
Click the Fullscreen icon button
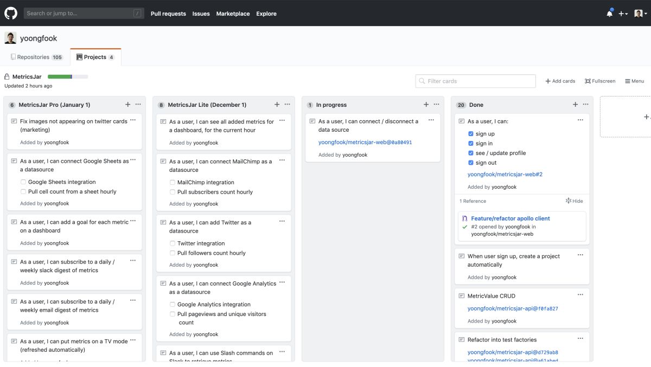588,81
